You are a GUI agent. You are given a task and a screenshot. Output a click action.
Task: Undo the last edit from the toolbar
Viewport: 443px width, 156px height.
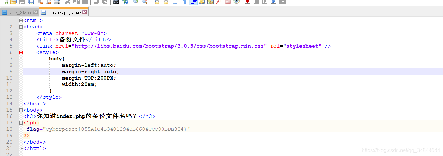click(x=96, y=2)
